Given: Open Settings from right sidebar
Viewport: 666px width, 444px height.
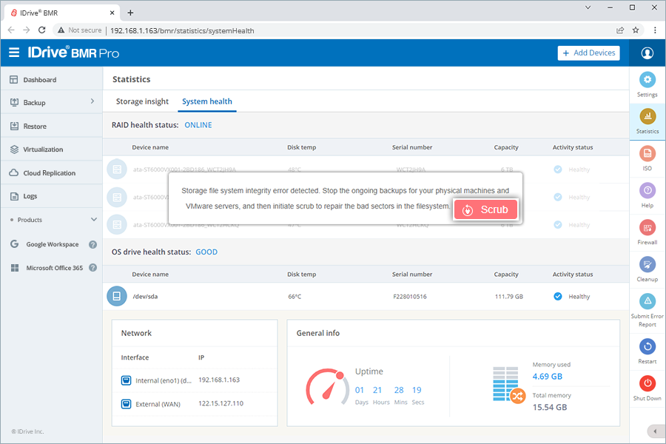Looking at the screenshot, I should coord(647,79).
